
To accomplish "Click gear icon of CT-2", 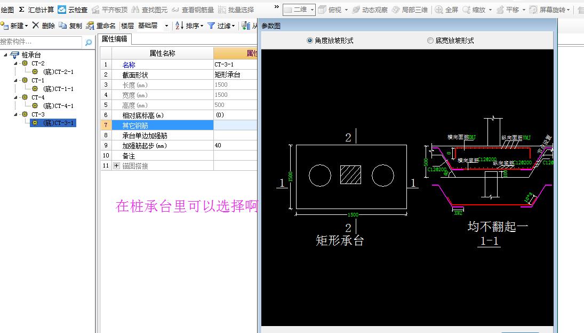I will pyautogui.click(x=25, y=63).
